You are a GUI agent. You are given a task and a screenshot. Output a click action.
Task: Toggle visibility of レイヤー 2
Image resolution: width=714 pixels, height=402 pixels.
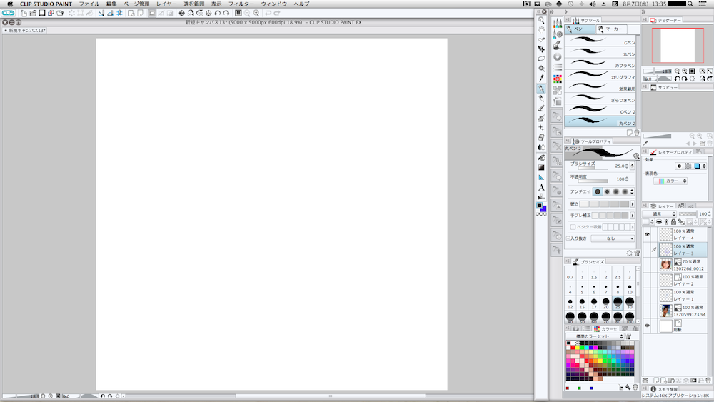[x=647, y=280]
